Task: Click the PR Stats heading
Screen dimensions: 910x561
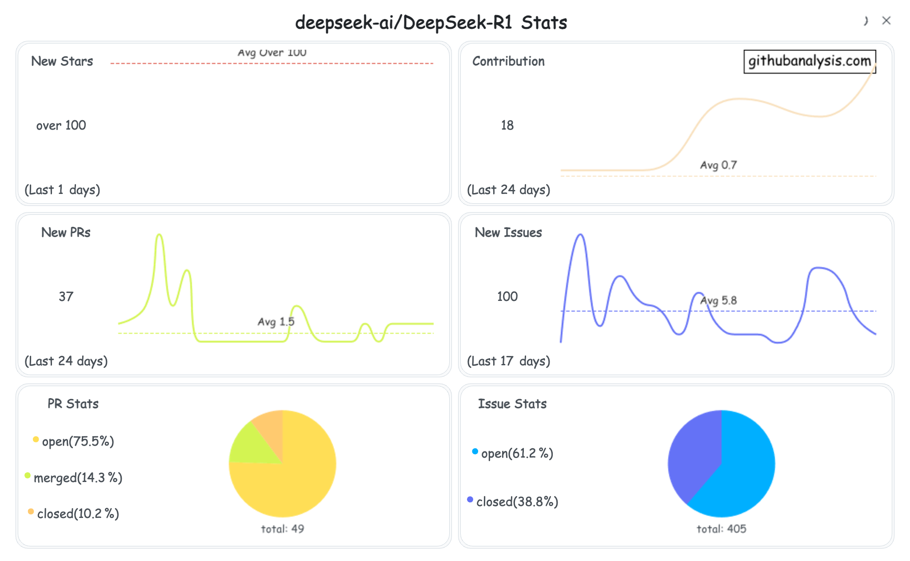Action: [x=73, y=404]
